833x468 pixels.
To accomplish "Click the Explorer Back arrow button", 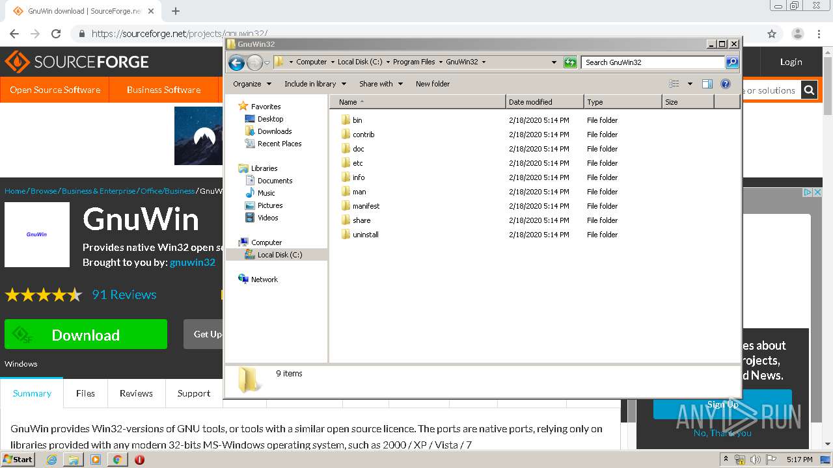I will click(236, 62).
